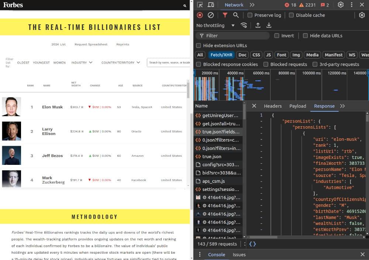
Task: Select the Doc request type filter
Action: 242,55
